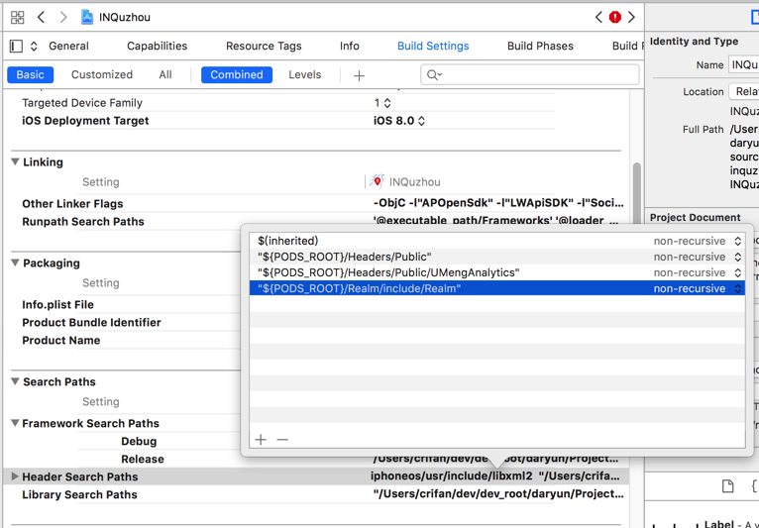Viewport: 759px width, 528px height.
Task: Select the Product Name setting
Action: point(61,341)
